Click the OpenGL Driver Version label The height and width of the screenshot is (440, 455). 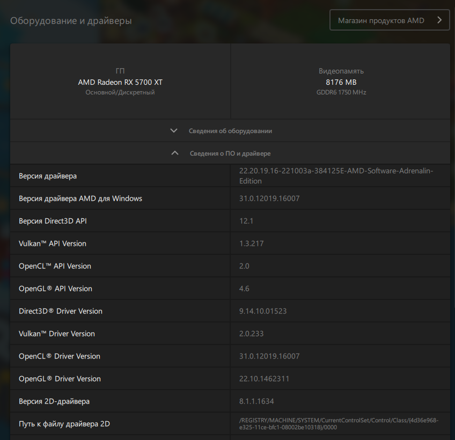tap(60, 379)
